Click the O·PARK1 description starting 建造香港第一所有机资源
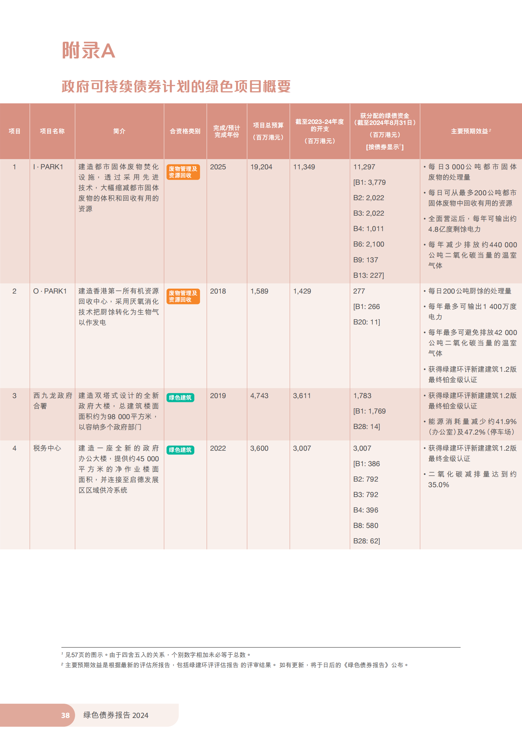Image resolution: width=522 pixels, height=738 pixels. pyautogui.click(x=119, y=307)
